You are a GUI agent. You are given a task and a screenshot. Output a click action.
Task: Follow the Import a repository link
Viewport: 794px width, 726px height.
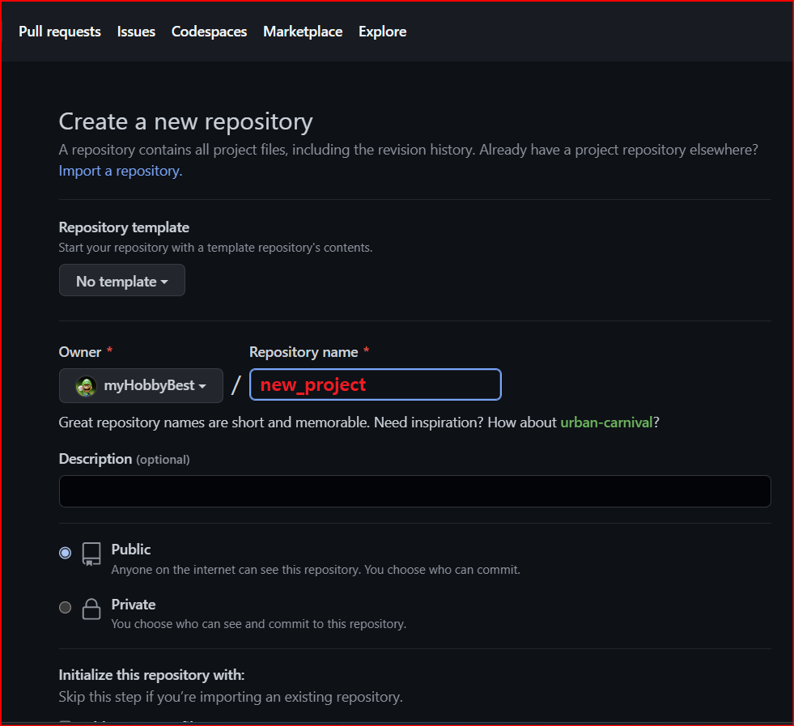pyautogui.click(x=119, y=171)
